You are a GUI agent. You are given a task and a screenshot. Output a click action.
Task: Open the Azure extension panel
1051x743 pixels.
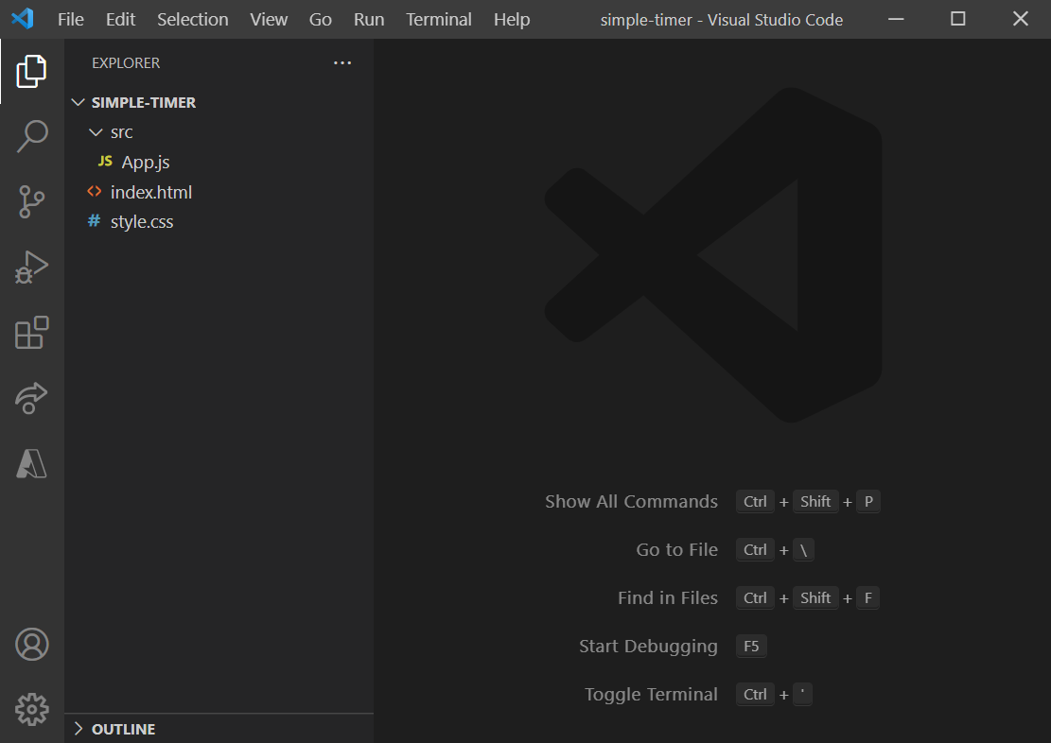coord(31,463)
